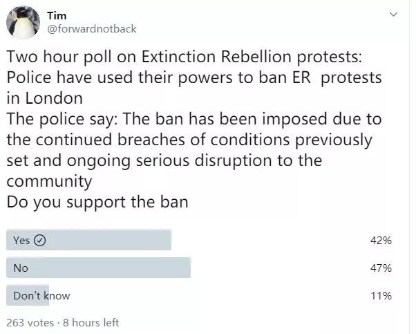Image resolution: width=416 pixels, height=334 pixels.
Task: Click the 42% result for Yes
Action: [381, 241]
